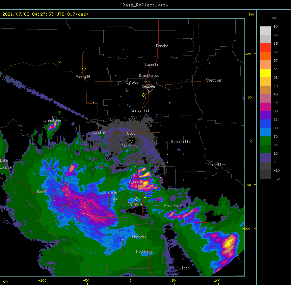Pick the orange 57–60 dBZ legend swatch
291x285 pixels.
(x=265, y=56)
